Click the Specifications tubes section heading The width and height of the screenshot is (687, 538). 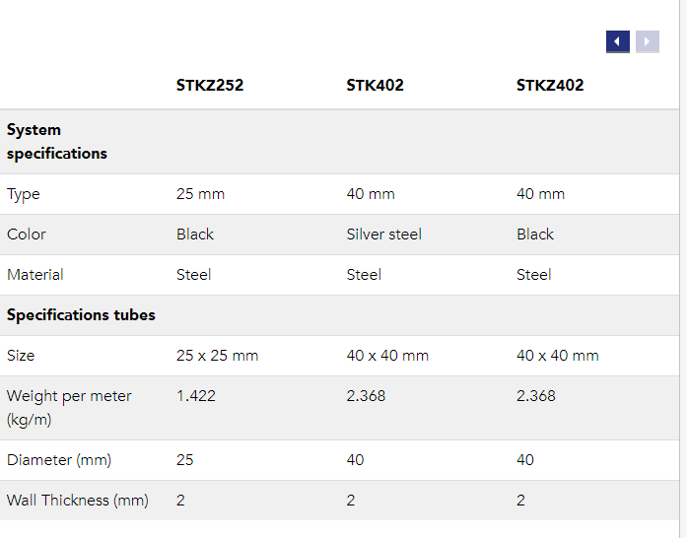[x=81, y=315]
